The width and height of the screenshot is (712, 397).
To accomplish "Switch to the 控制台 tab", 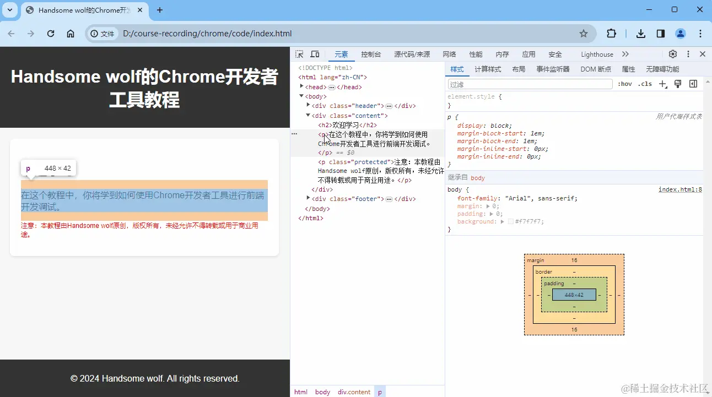I will pyautogui.click(x=371, y=55).
